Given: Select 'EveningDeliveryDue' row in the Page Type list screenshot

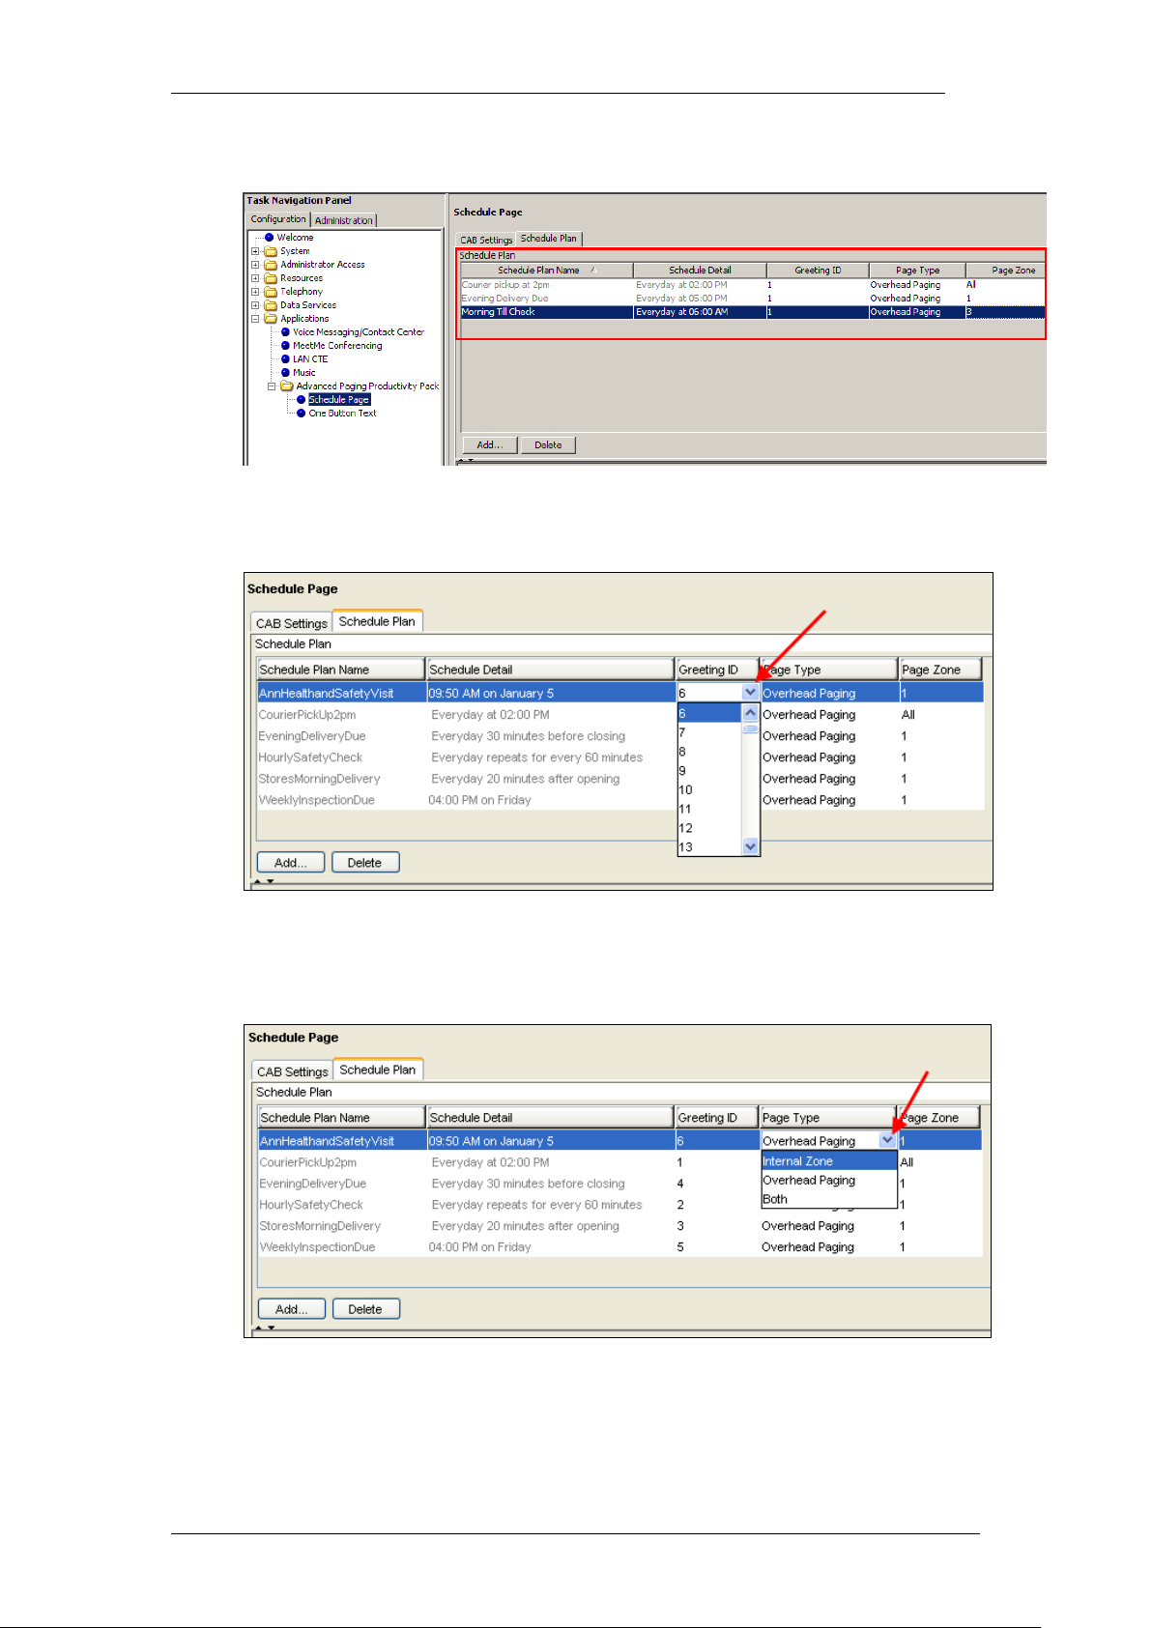Looking at the screenshot, I should tap(620, 1184).
